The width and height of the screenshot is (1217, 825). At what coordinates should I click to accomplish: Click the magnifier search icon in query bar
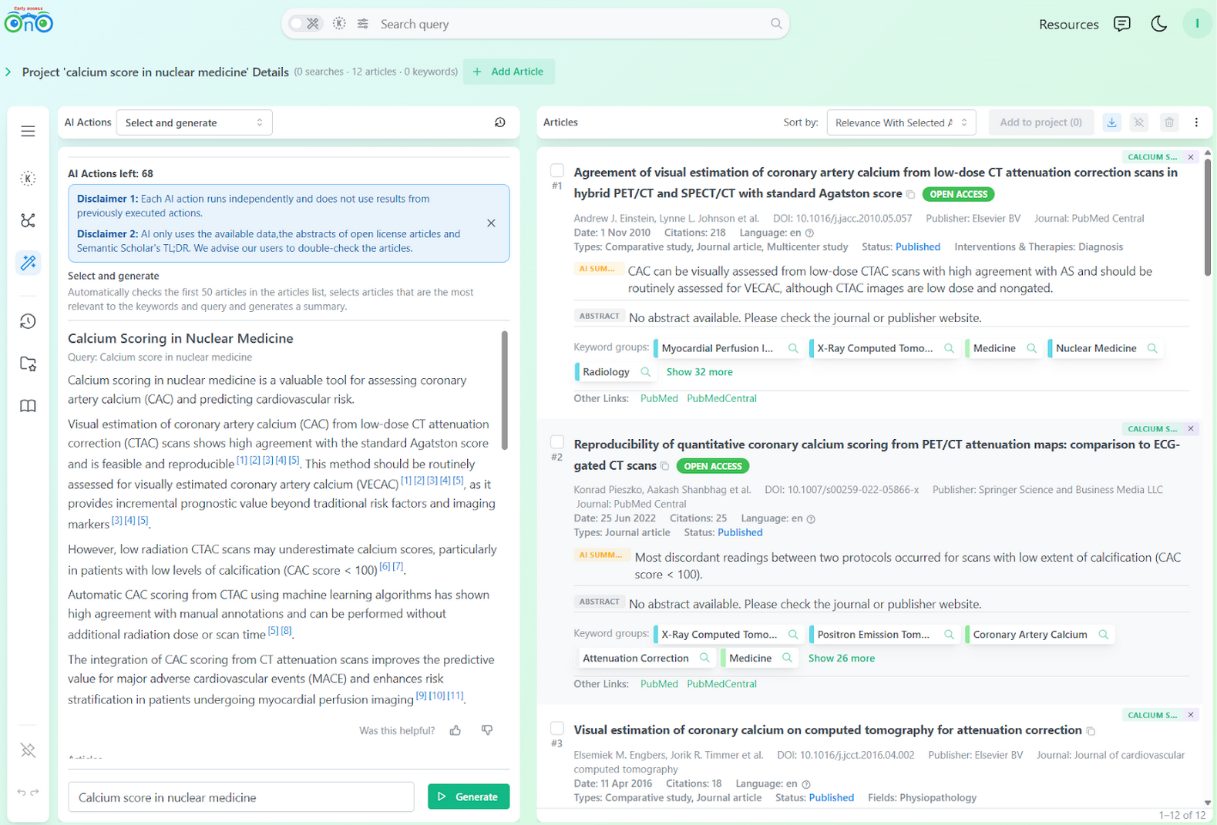(x=776, y=24)
